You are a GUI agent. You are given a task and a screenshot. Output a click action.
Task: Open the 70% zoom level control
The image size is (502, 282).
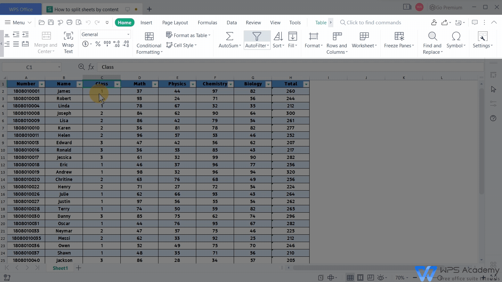[x=401, y=278]
